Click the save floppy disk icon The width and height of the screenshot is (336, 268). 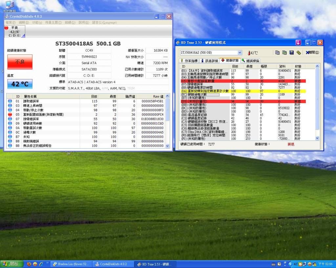[291, 52]
